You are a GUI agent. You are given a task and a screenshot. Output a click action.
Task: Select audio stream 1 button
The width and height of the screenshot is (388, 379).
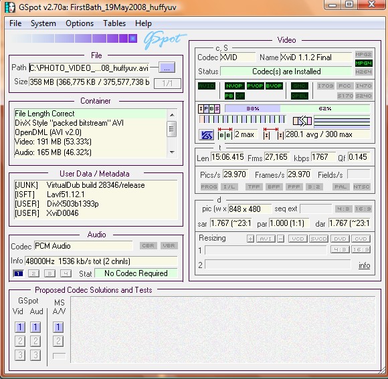point(19,273)
